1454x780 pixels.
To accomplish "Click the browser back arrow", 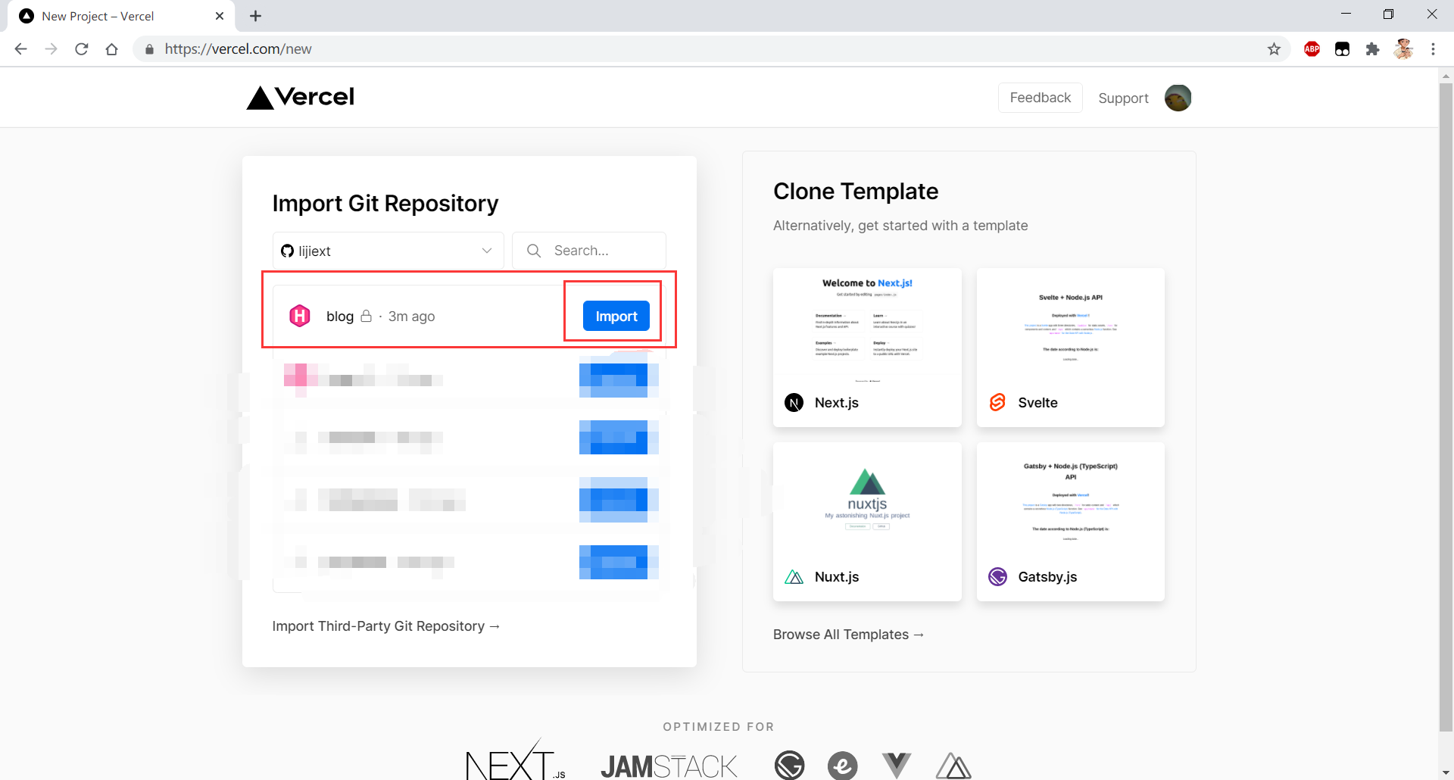I will tap(20, 49).
